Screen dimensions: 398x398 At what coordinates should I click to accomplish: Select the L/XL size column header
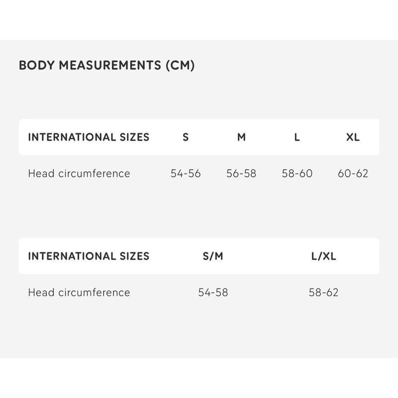coord(324,256)
